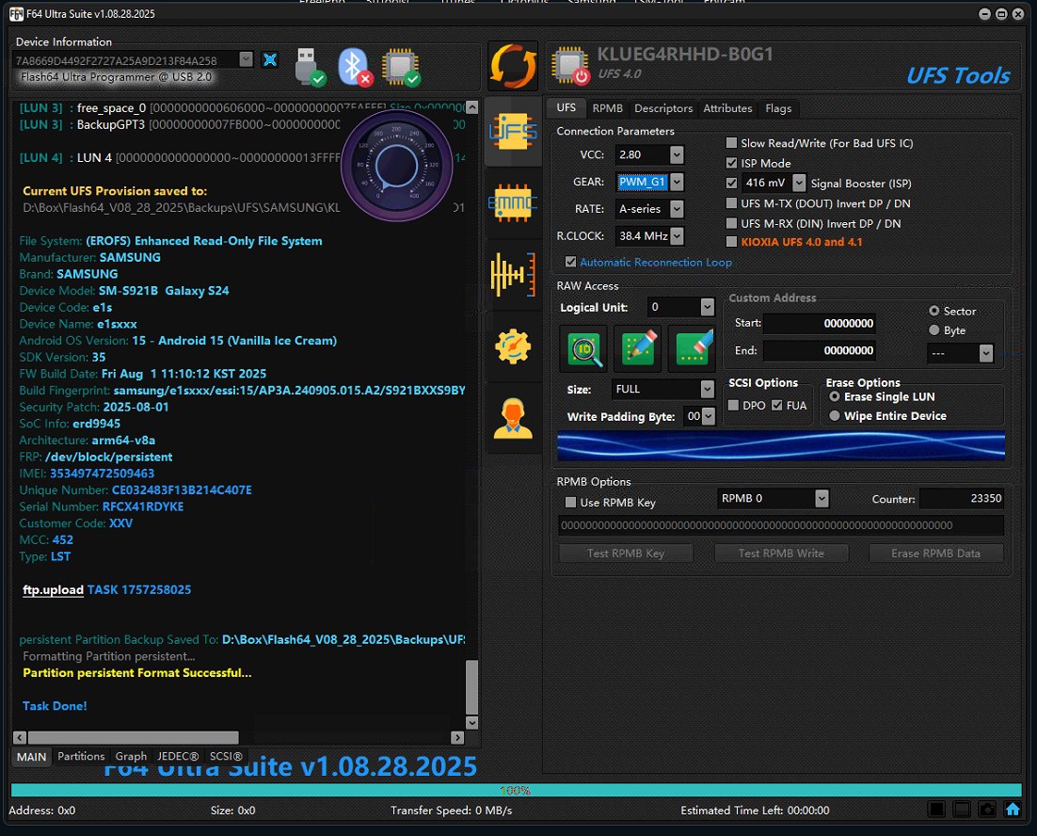Open the Logical Unit dropdown
1037x836 pixels.
(x=707, y=307)
